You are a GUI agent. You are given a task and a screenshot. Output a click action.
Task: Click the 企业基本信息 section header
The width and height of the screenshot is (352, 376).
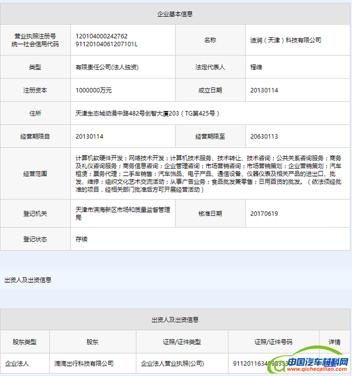click(x=175, y=14)
